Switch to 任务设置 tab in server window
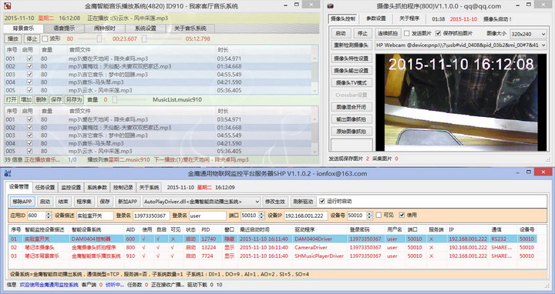Image resolution: width=555 pixels, height=294 pixels. click(45, 187)
